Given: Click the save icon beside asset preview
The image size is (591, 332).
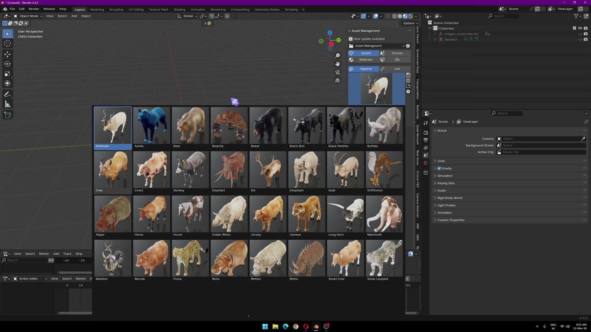Looking at the screenshot, I should pos(408,75).
